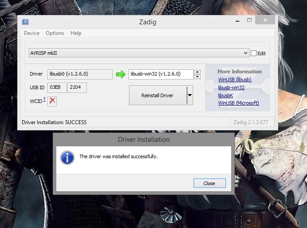Expand the Reinstall Driver split dropdown arrow

pyautogui.click(x=190, y=95)
